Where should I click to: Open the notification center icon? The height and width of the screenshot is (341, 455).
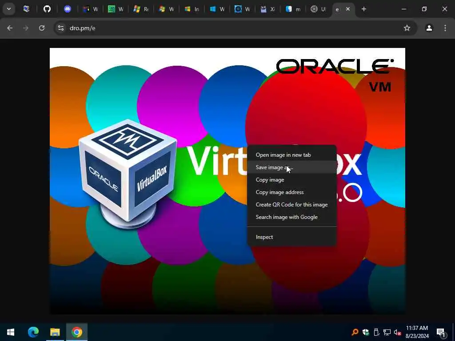point(441,332)
